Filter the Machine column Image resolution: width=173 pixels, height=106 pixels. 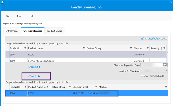166,87
